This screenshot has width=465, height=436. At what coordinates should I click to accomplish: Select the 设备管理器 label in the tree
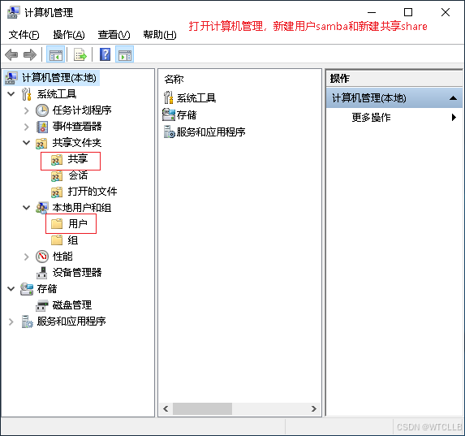[77, 273]
